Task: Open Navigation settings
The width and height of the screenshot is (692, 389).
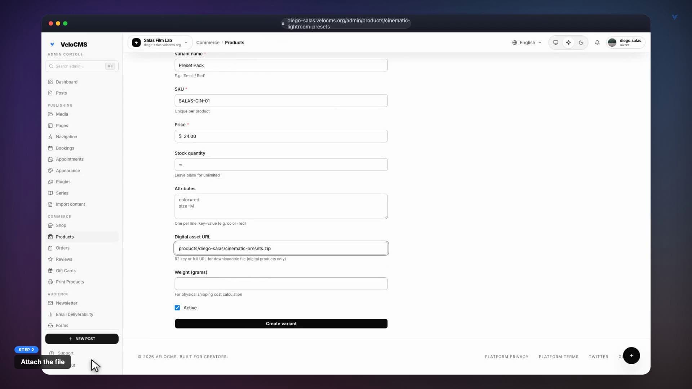Action: coord(82,137)
